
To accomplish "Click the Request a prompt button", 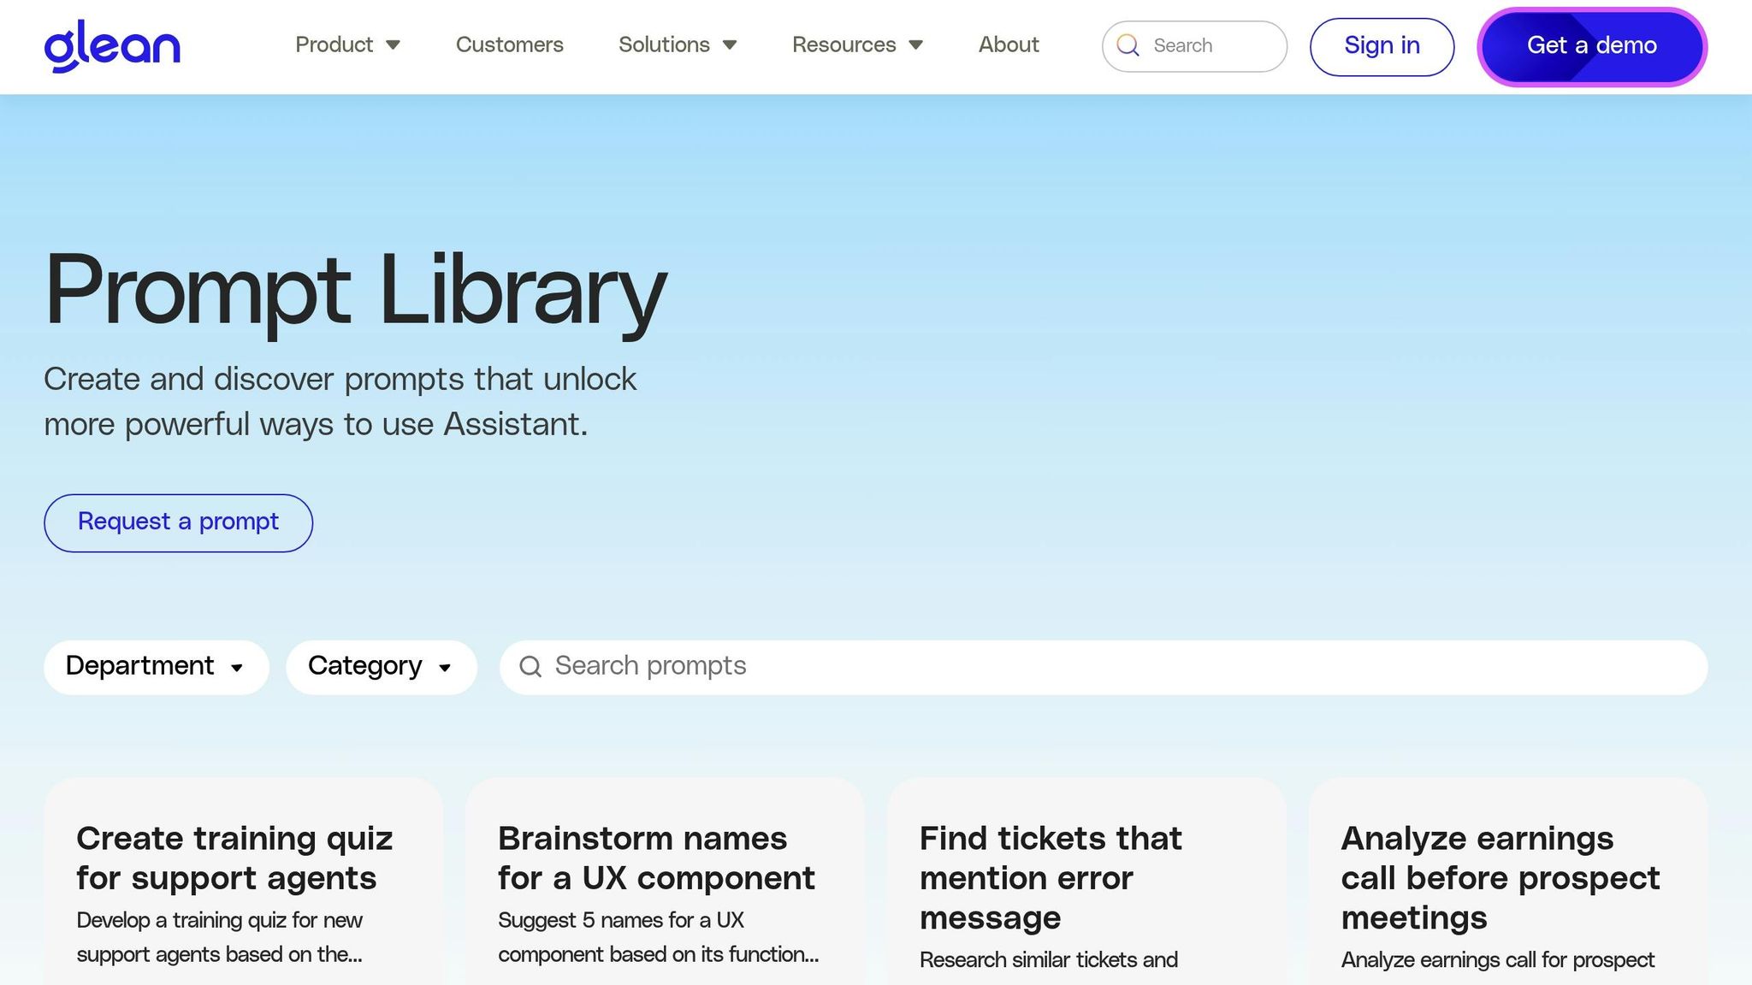I will click(x=177, y=522).
